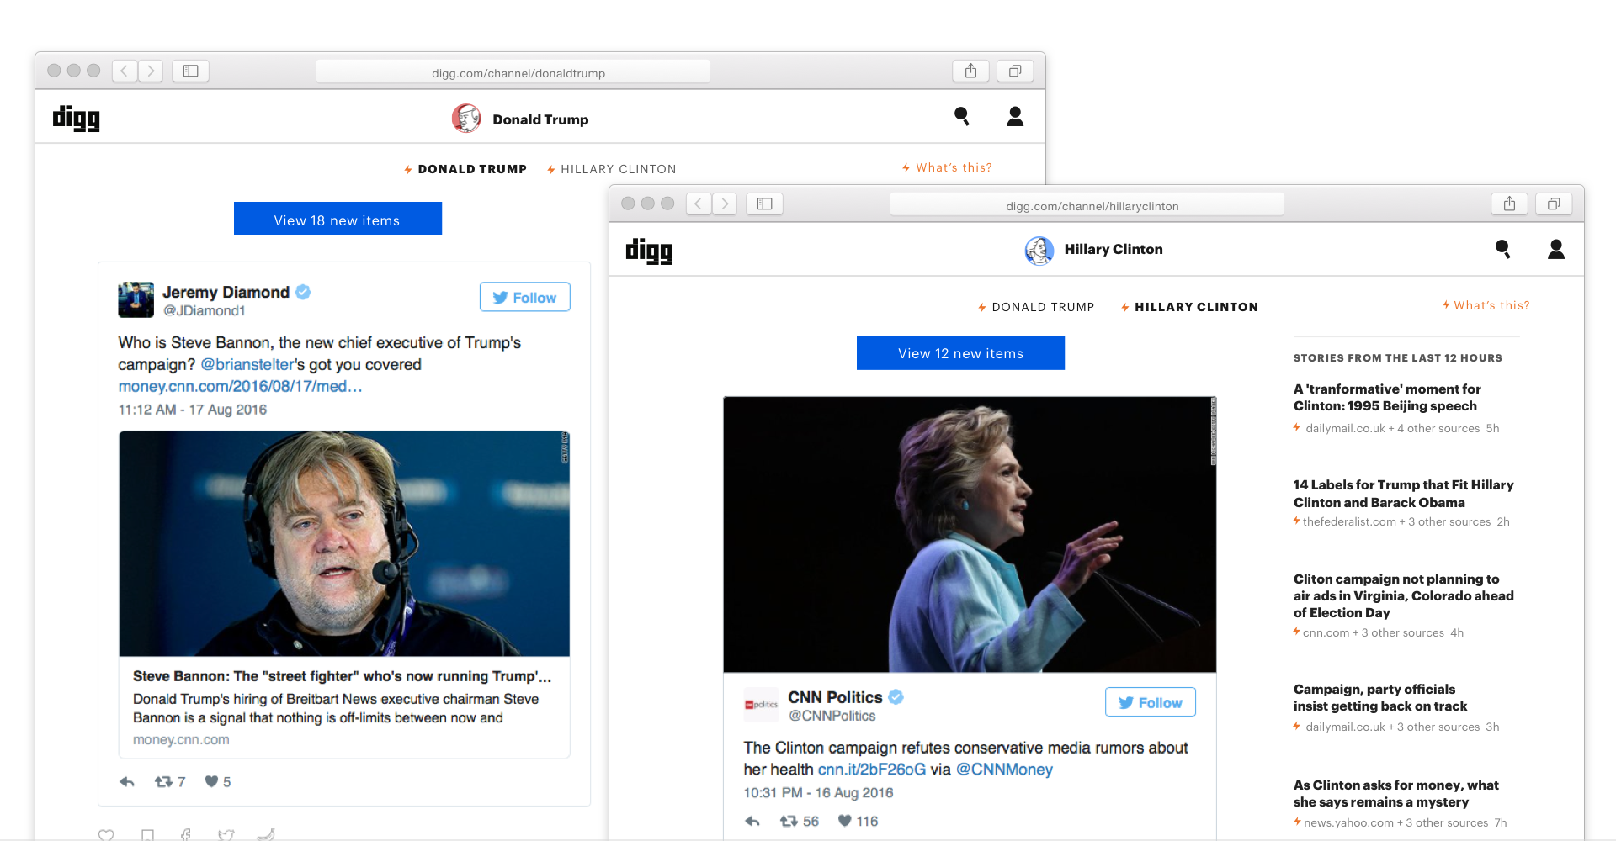Click thefederalist.com + 3 other sources

1396,521
